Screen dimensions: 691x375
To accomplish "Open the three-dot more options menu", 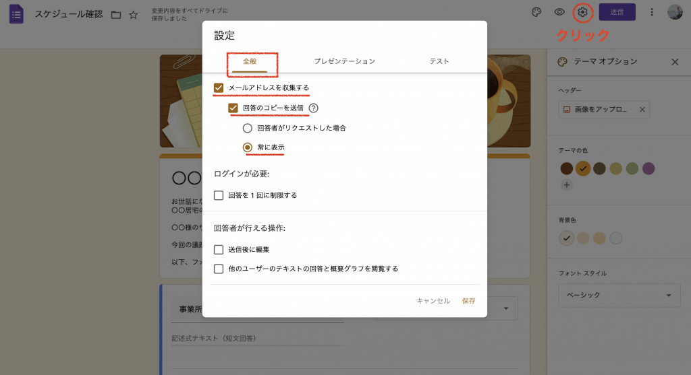I will [652, 12].
